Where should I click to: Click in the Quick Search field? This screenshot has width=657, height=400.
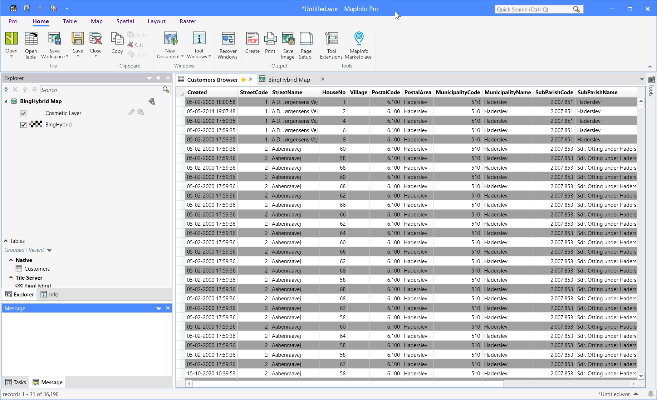pyautogui.click(x=534, y=9)
